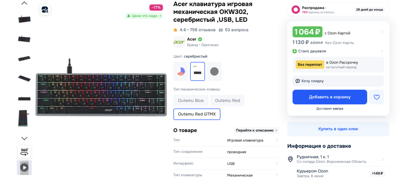402x180 pixels.
Task: Open the 53 questions icon link
Action: click(221, 30)
